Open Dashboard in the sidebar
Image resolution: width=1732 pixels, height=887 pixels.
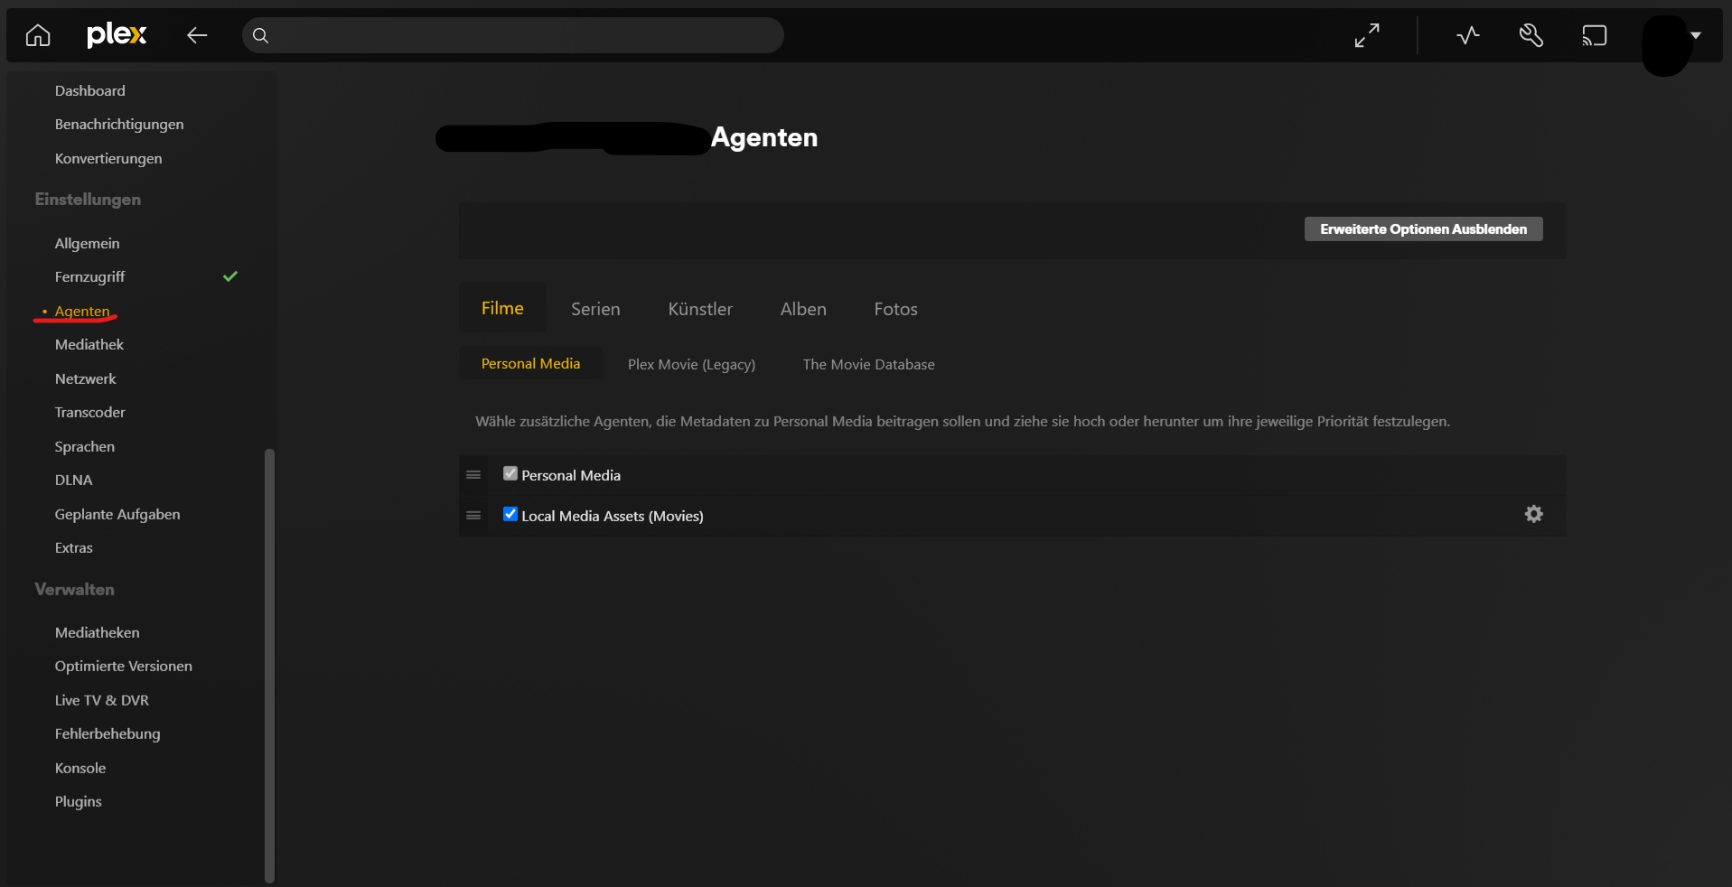90,90
